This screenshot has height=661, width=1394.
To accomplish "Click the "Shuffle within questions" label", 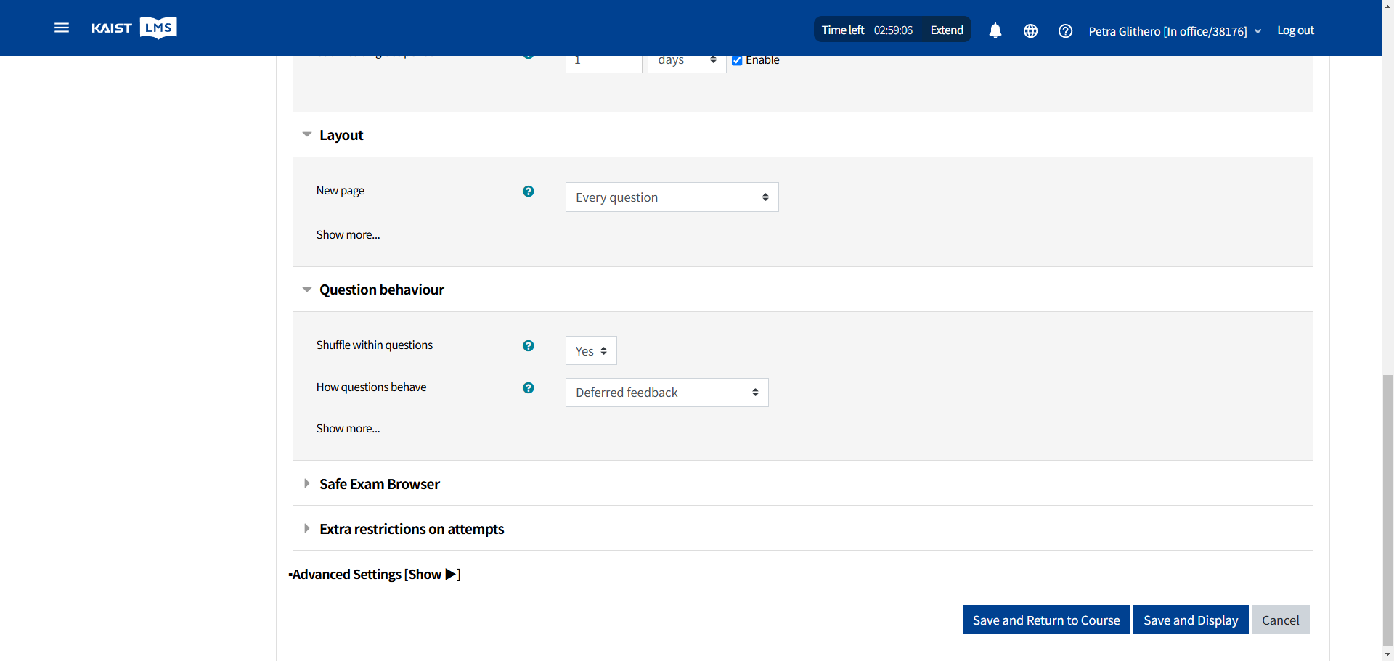I will 375,345.
